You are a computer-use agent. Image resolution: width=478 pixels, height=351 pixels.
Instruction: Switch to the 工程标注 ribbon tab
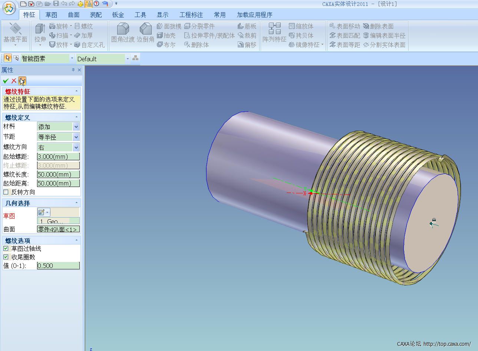[x=191, y=15]
